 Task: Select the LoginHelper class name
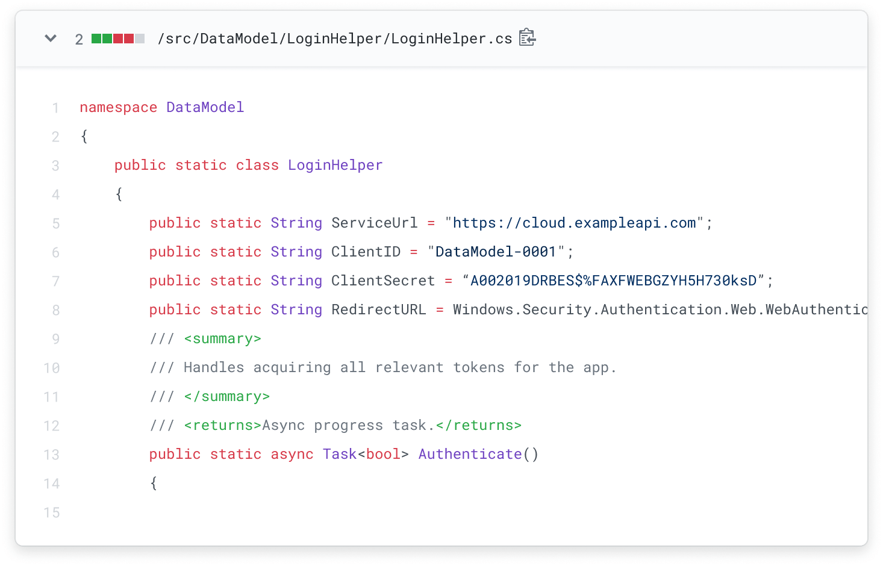(x=335, y=165)
